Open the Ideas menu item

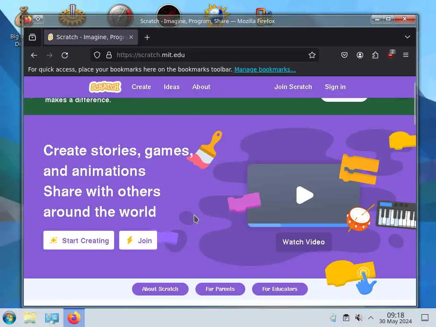[x=172, y=87]
